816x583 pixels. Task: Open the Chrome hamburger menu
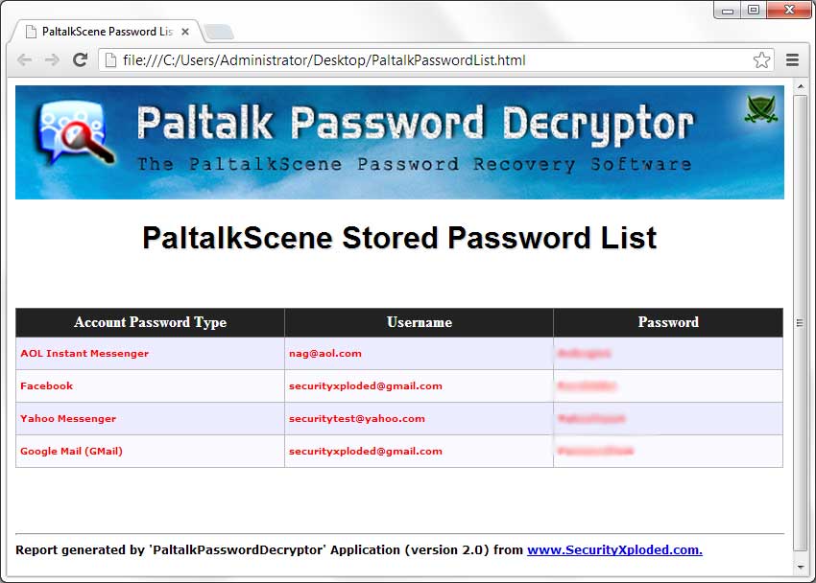[x=792, y=60]
